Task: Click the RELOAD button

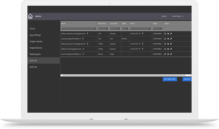Action: point(187,79)
